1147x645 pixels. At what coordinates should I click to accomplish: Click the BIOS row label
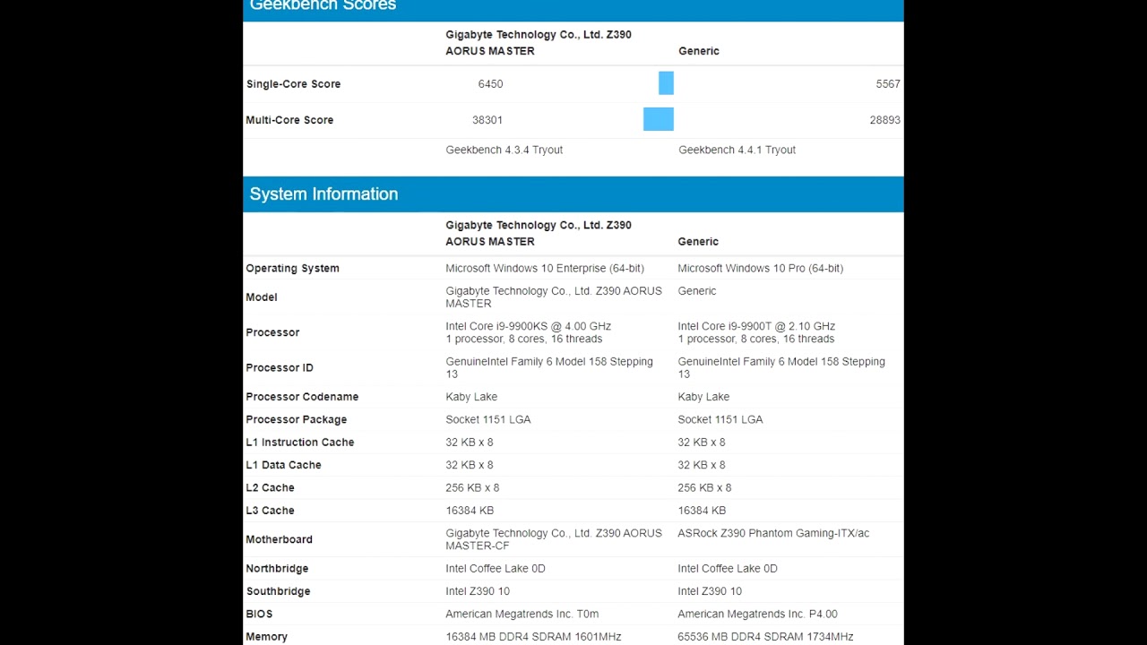(x=259, y=615)
